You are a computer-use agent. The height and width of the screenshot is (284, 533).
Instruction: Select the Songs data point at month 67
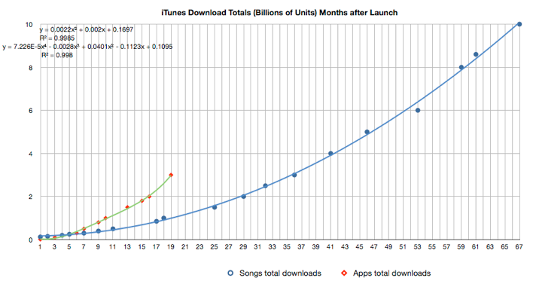(x=519, y=24)
